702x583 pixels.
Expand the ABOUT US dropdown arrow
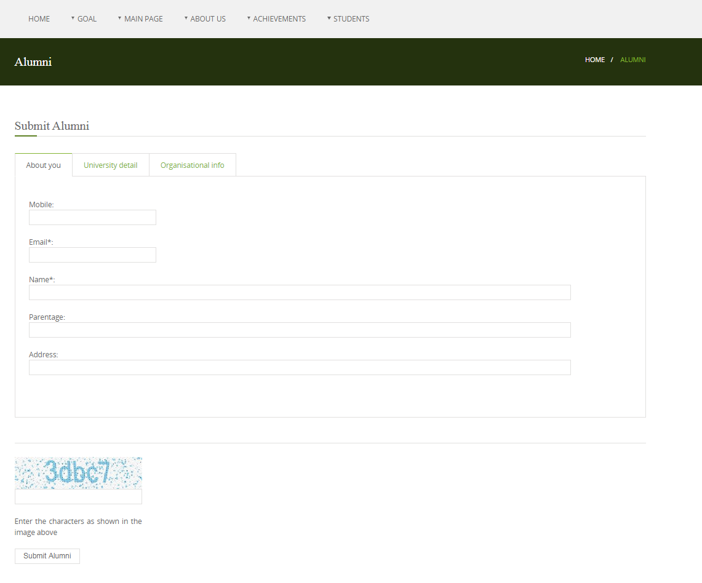coord(186,18)
